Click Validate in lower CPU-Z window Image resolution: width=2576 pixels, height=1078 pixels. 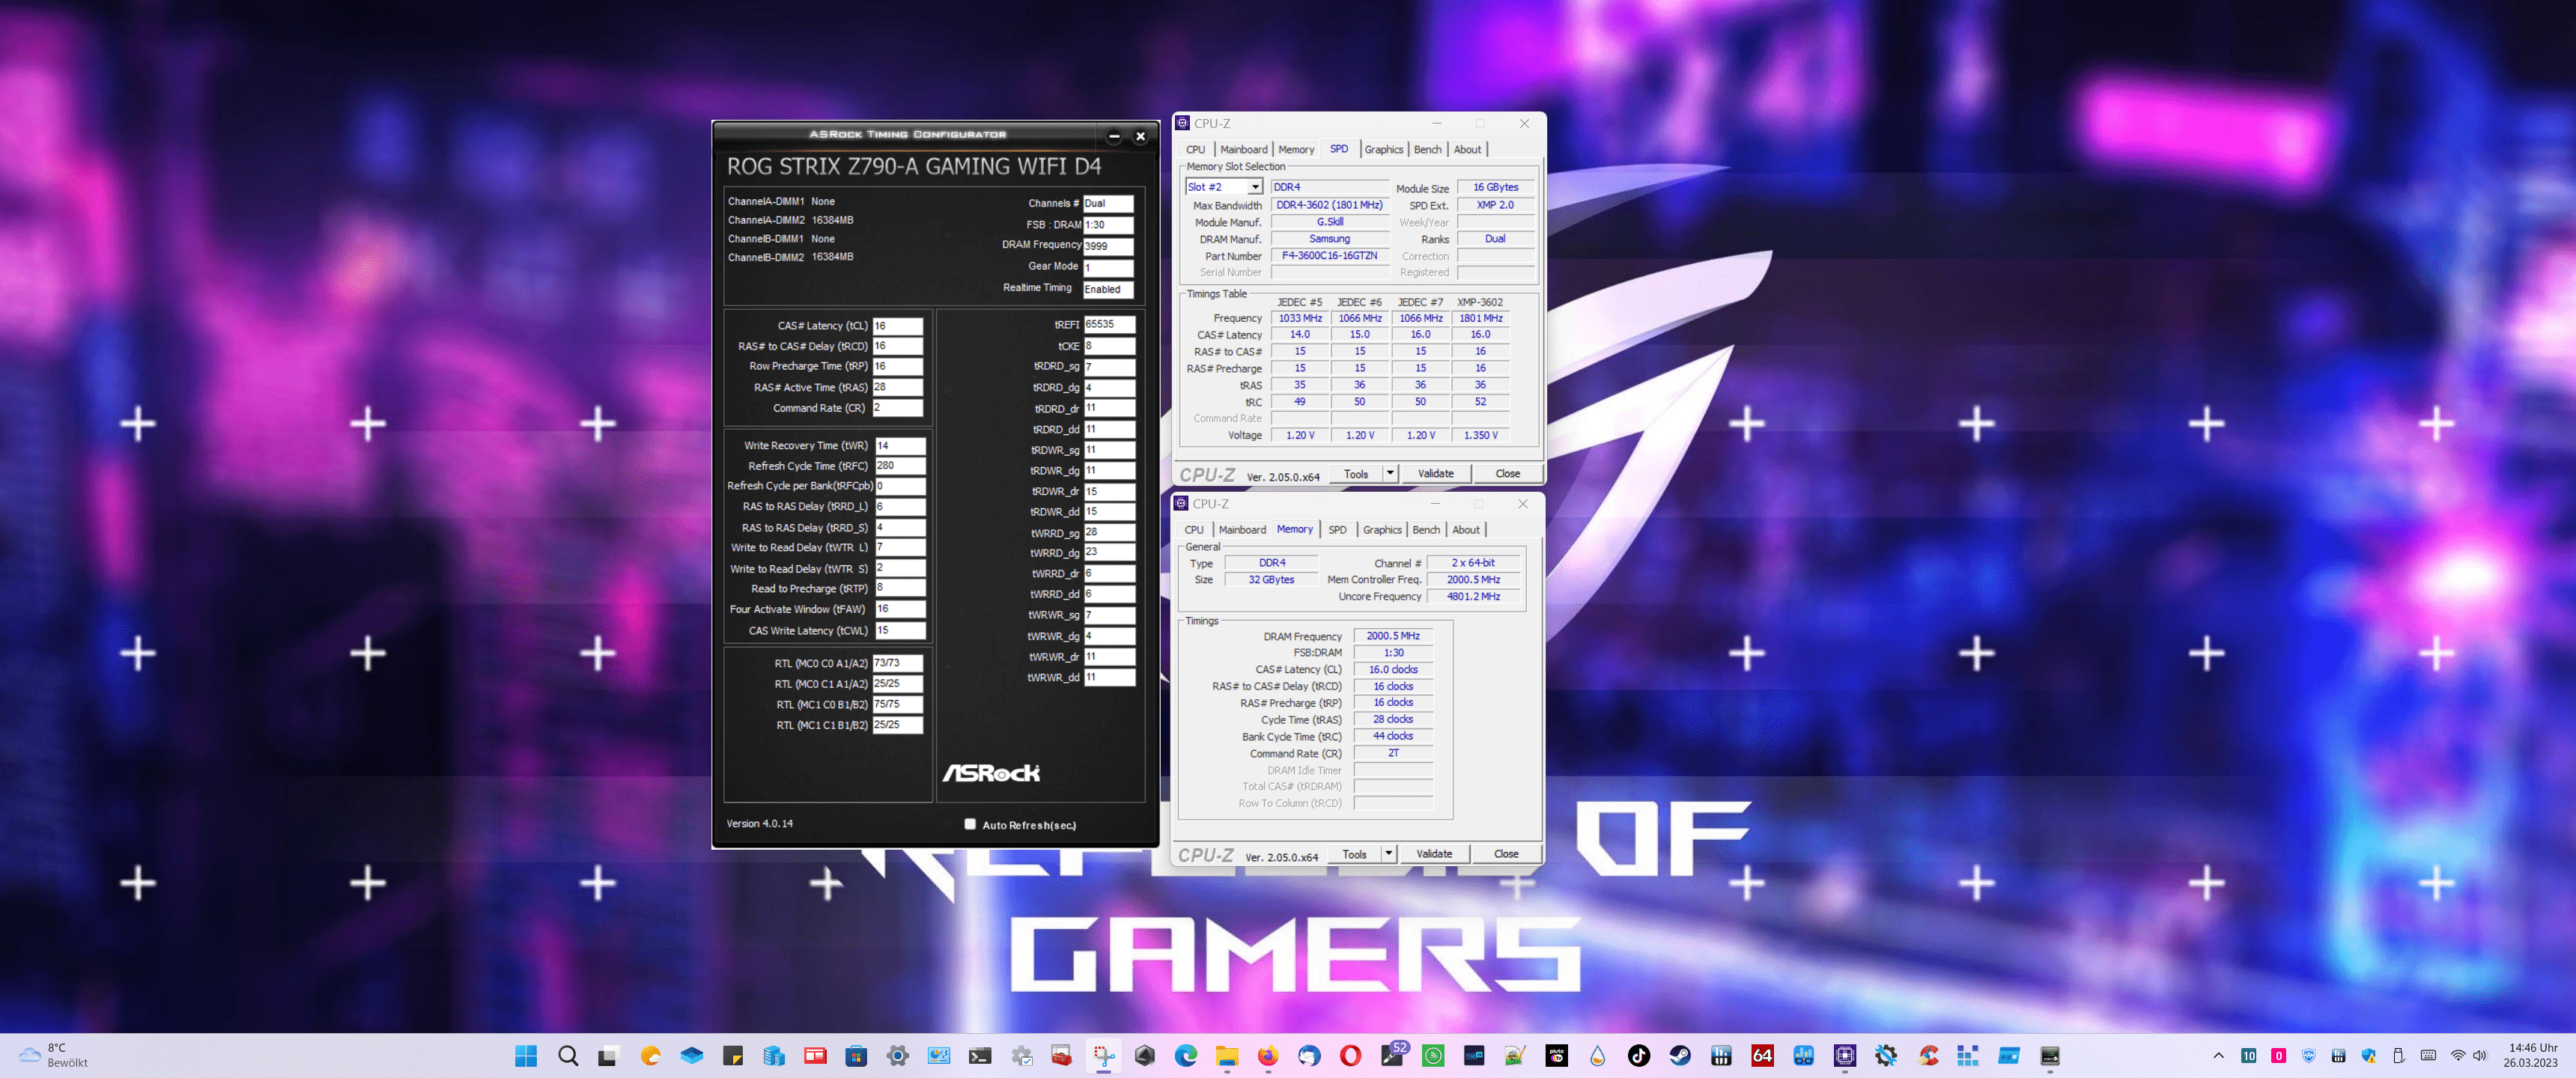[1433, 853]
